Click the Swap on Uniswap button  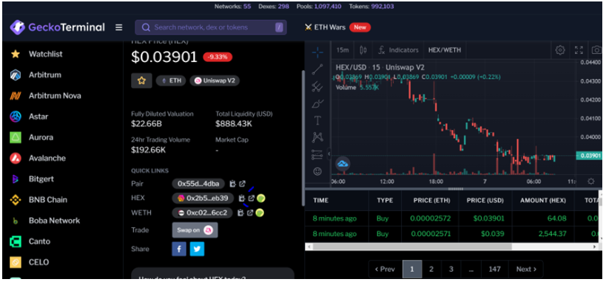195,230
